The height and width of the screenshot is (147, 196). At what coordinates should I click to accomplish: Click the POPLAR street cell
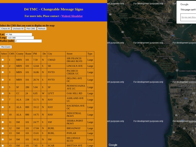pos(76,133)
